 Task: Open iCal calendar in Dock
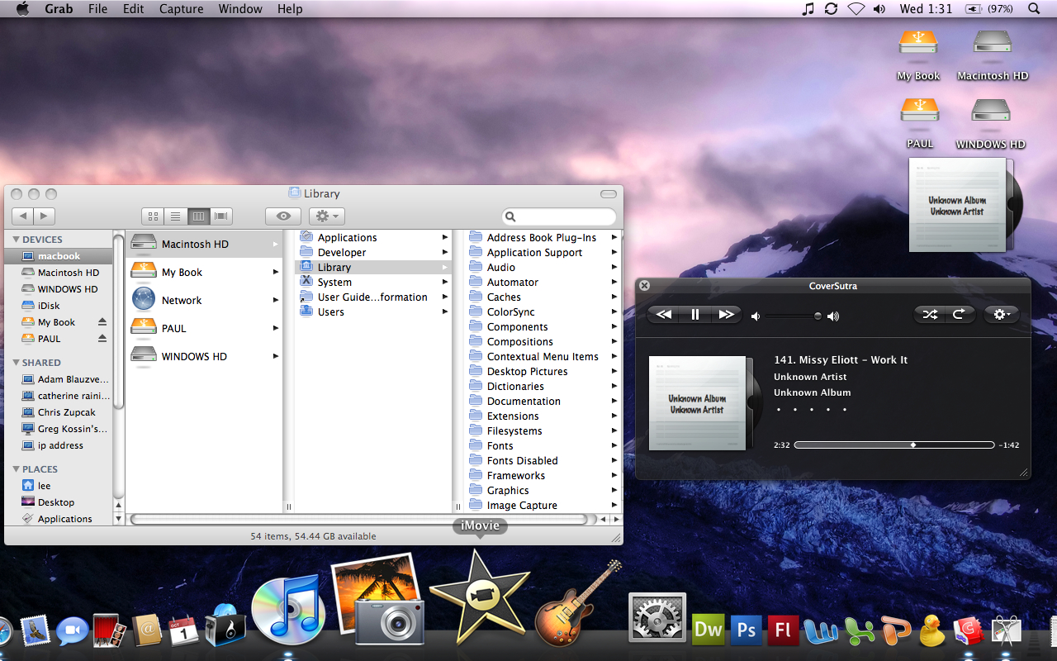183,631
